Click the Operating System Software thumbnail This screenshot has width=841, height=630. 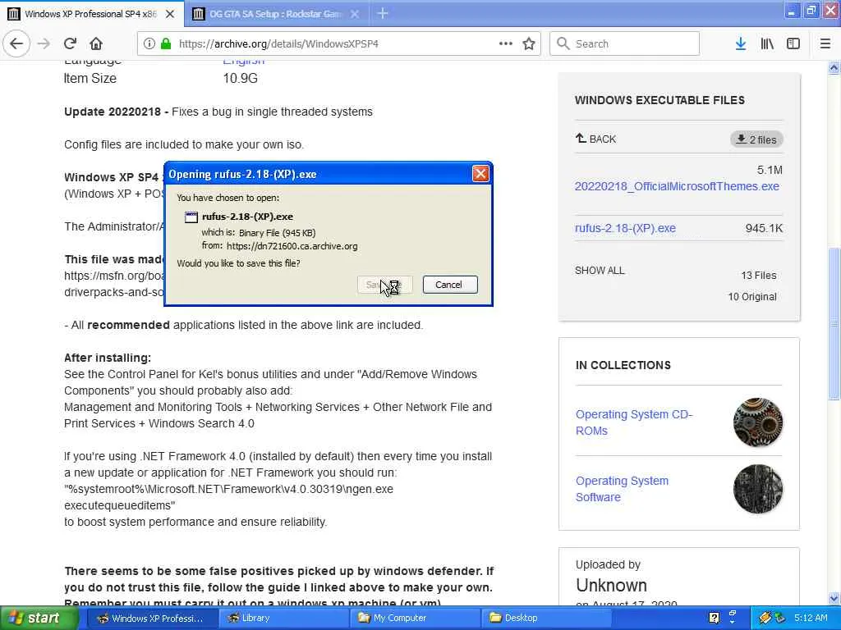(757, 489)
